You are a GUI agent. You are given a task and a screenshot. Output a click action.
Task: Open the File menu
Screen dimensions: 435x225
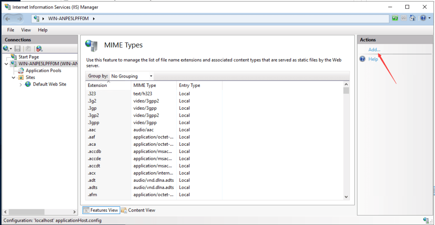pos(11,30)
